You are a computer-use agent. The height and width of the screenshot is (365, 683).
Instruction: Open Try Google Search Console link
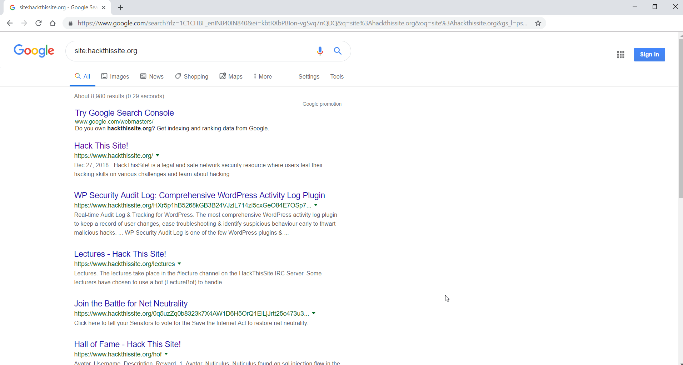(x=124, y=113)
